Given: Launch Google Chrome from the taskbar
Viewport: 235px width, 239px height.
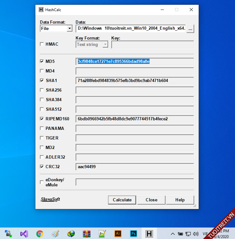Looking at the screenshot, I should [x=40, y=234].
